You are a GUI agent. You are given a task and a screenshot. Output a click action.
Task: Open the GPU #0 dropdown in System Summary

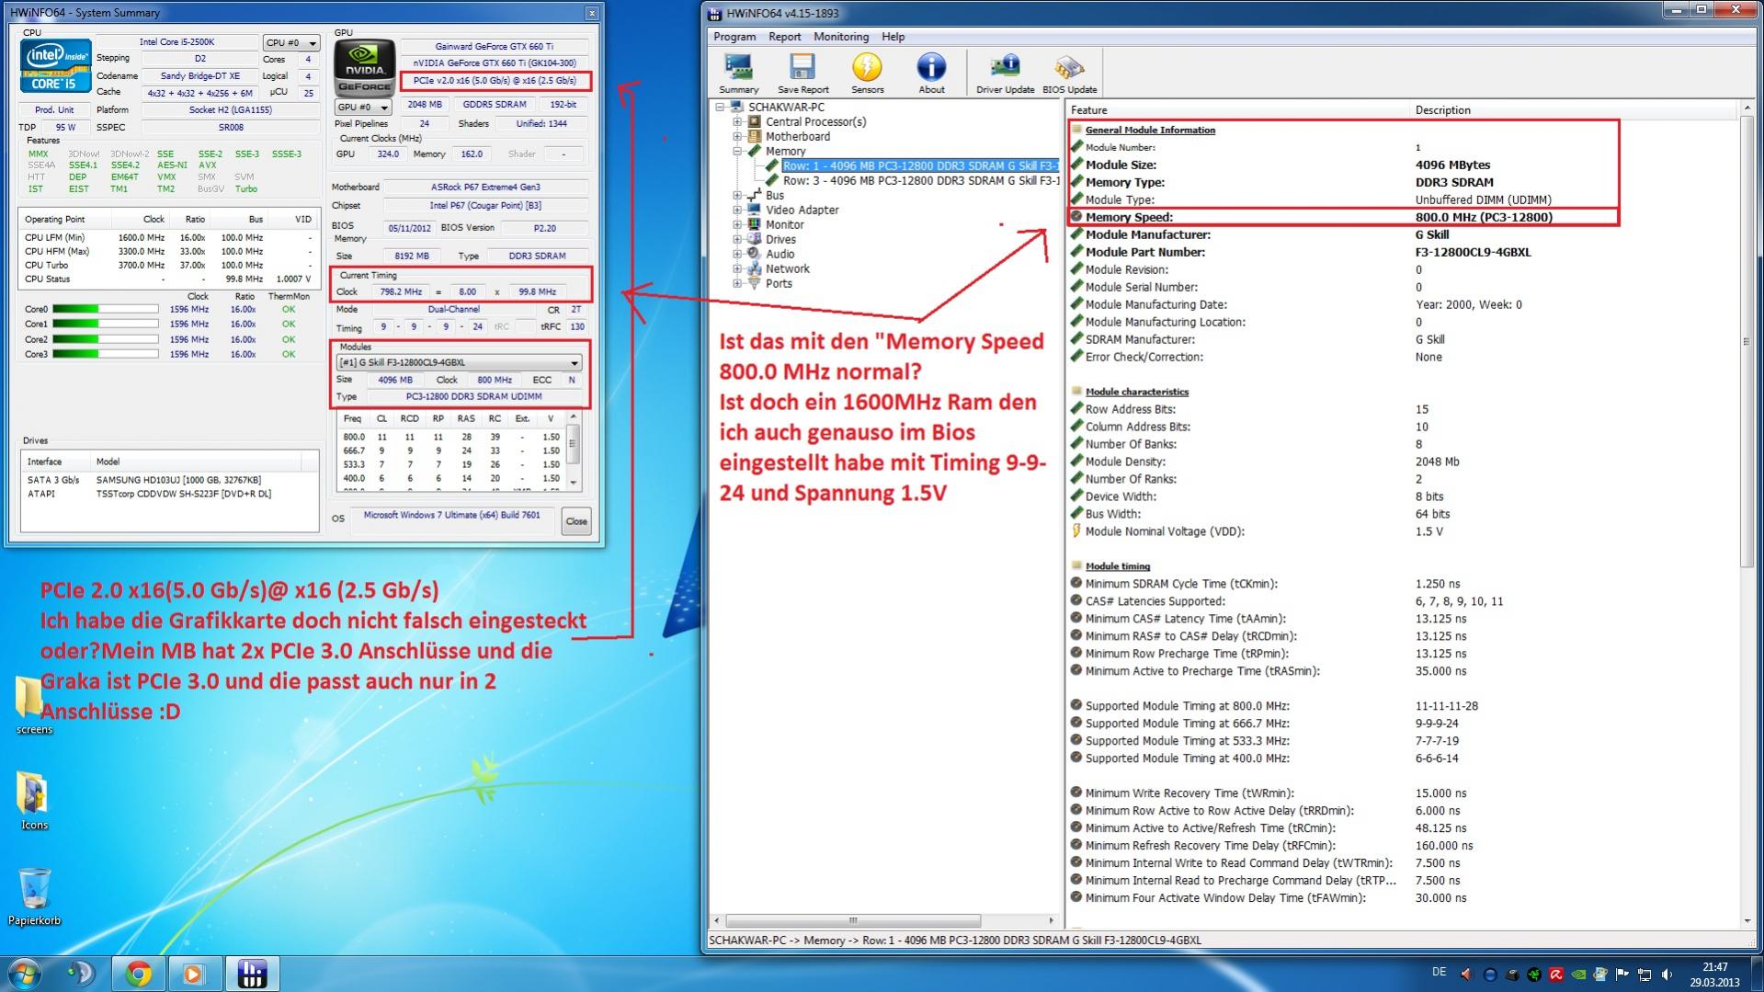pyautogui.click(x=363, y=107)
